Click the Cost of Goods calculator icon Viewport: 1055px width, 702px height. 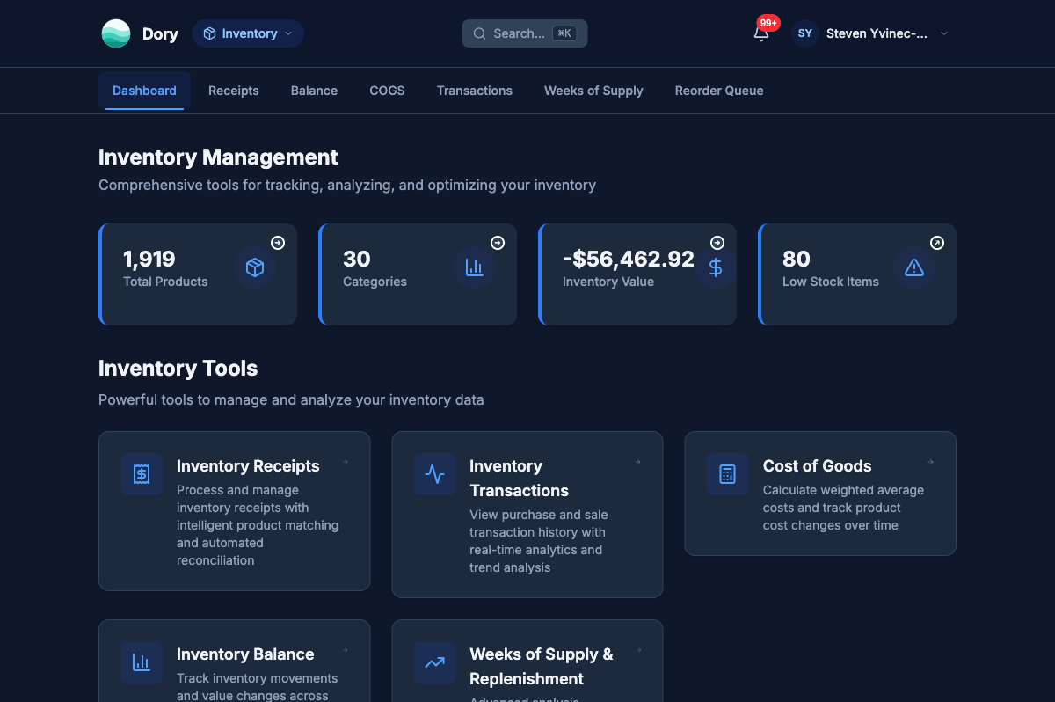[x=727, y=474]
